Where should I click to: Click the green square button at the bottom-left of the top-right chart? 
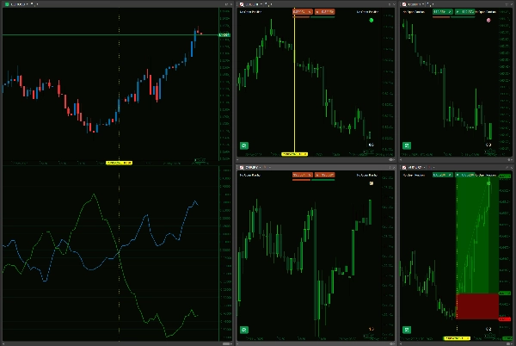coord(407,145)
